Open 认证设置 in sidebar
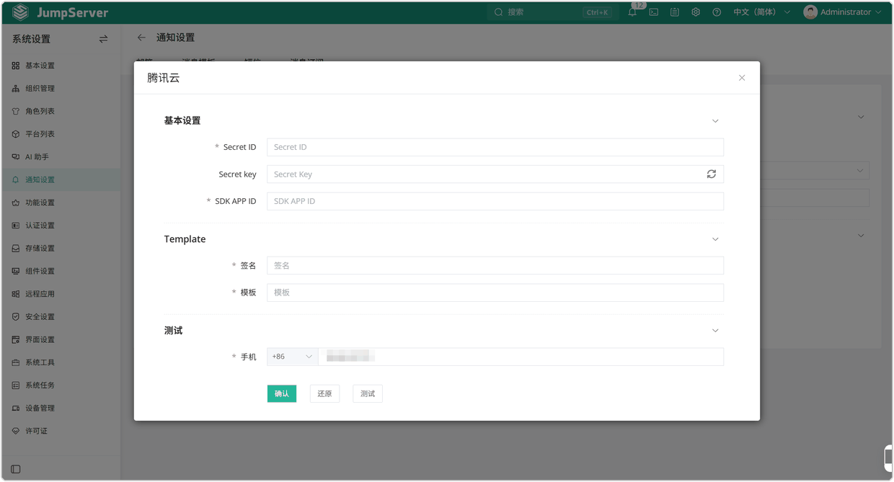Image resolution: width=894 pixels, height=482 pixels. click(61, 226)
